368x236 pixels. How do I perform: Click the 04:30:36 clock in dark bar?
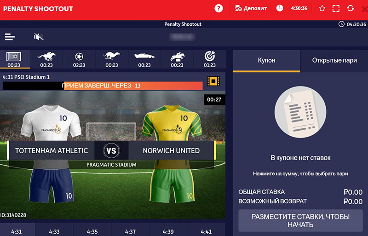pos(352,24)
